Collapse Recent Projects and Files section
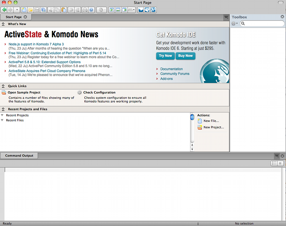Viewport: 286px width, 226px height. tap(3, 109)
